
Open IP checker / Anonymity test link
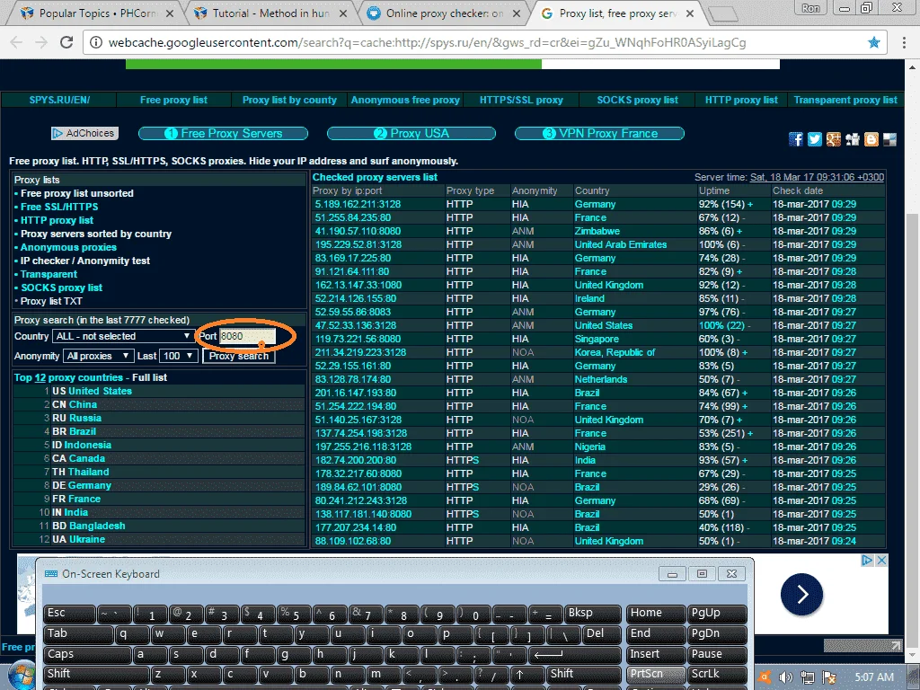85,261
